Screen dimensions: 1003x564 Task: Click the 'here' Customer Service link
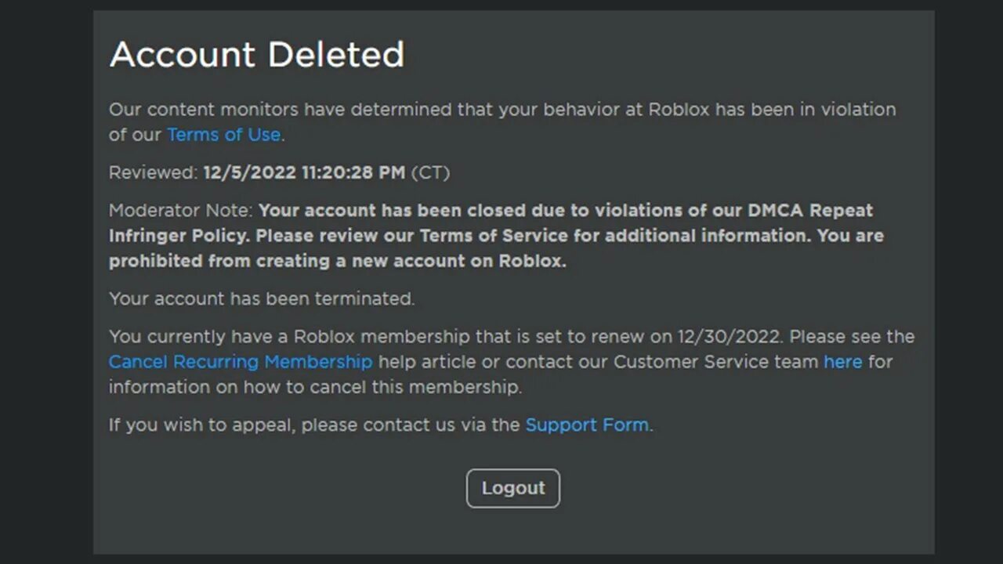(x=842, y=362)
